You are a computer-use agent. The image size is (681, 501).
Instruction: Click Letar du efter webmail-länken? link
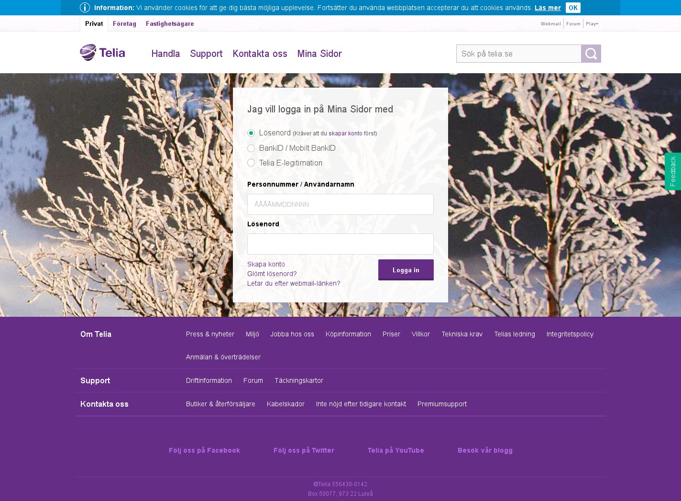[294, 283]
